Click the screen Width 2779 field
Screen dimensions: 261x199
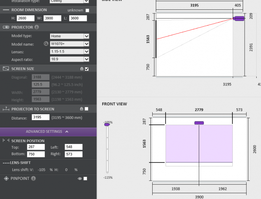click(41, 92)
